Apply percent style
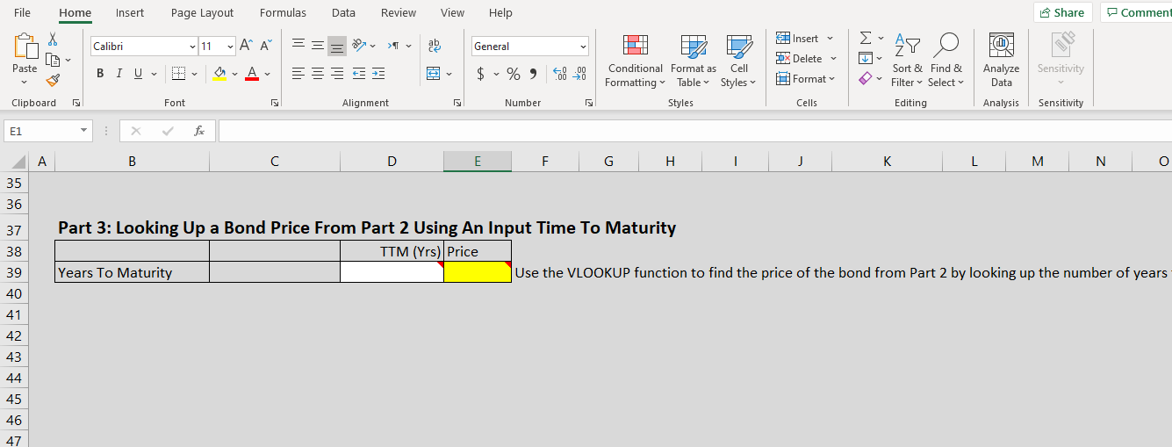The width and height of the screenshot is (1172, 447). pyautogui.click(x=514, y=74)
